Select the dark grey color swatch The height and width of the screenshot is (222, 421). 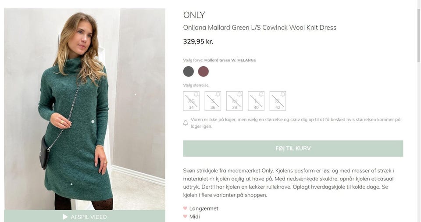(x=189, y=72)
